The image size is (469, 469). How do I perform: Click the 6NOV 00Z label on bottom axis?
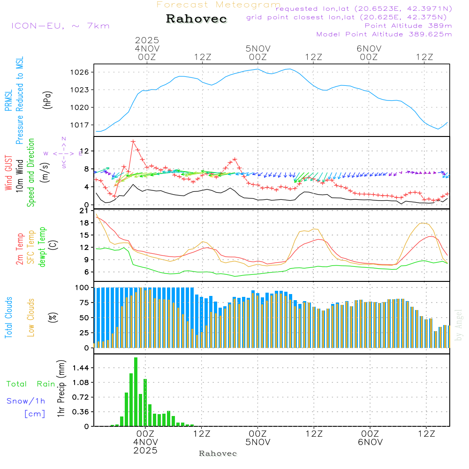tap(370, 438)
